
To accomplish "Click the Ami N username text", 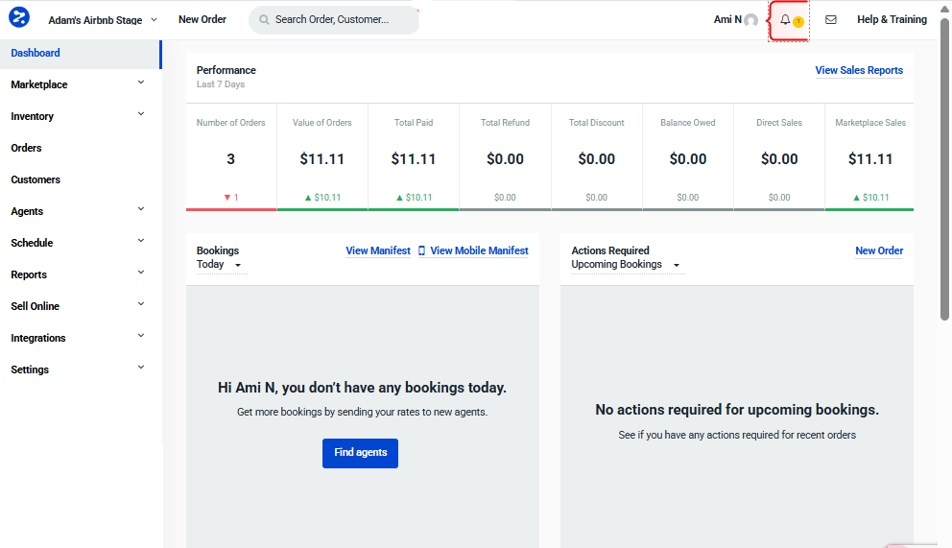I will 727,19.
